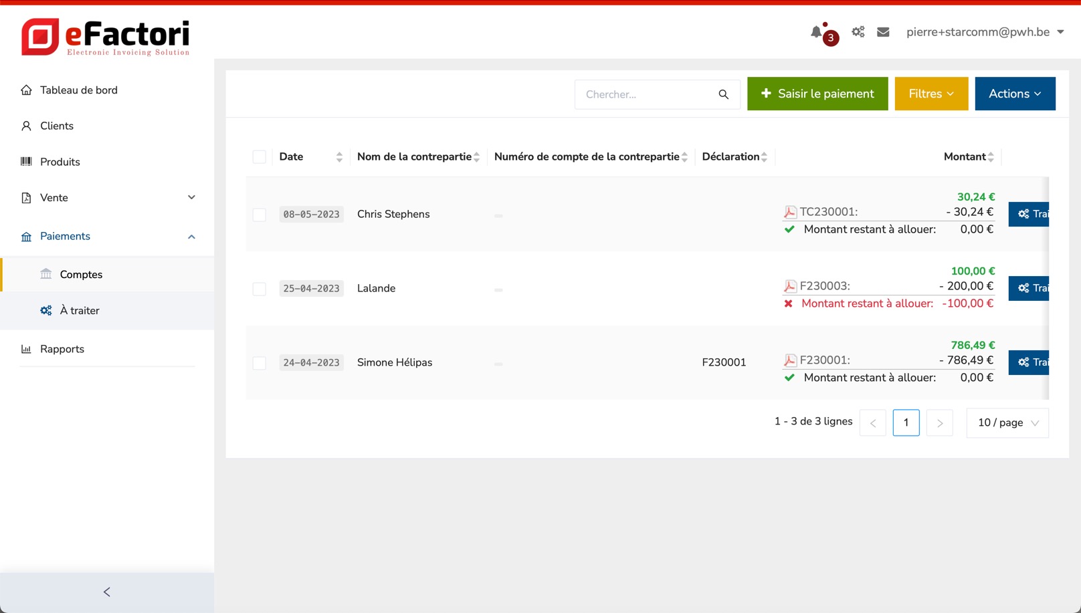
Task: Open the 10 / page size selector
Action: click(x=1007, y=423)
